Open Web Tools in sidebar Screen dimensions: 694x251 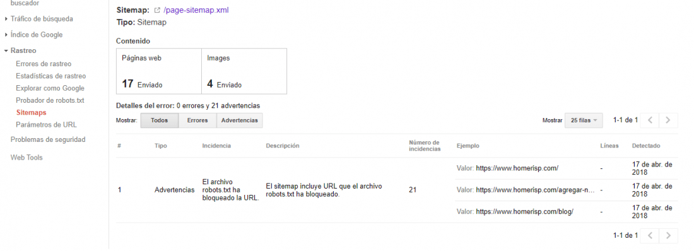pyautogui.click(x=26, y=158)
